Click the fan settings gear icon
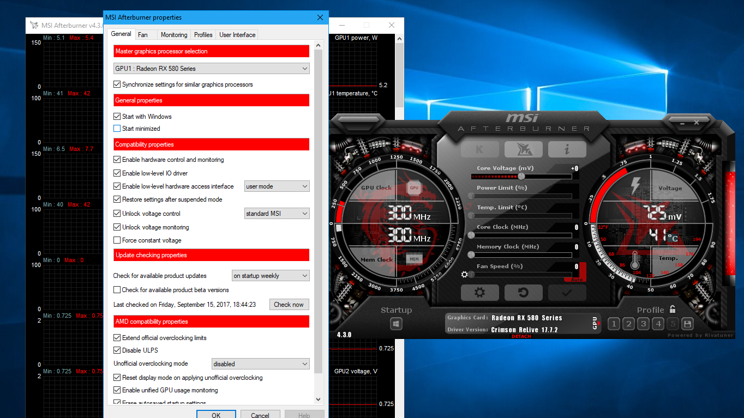744x418 pixels. (x=465, y=274)
